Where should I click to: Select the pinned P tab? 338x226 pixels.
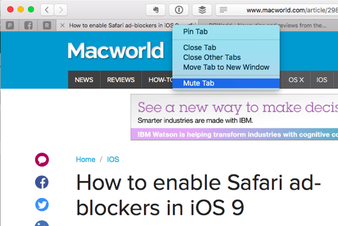tap(10, 26)
